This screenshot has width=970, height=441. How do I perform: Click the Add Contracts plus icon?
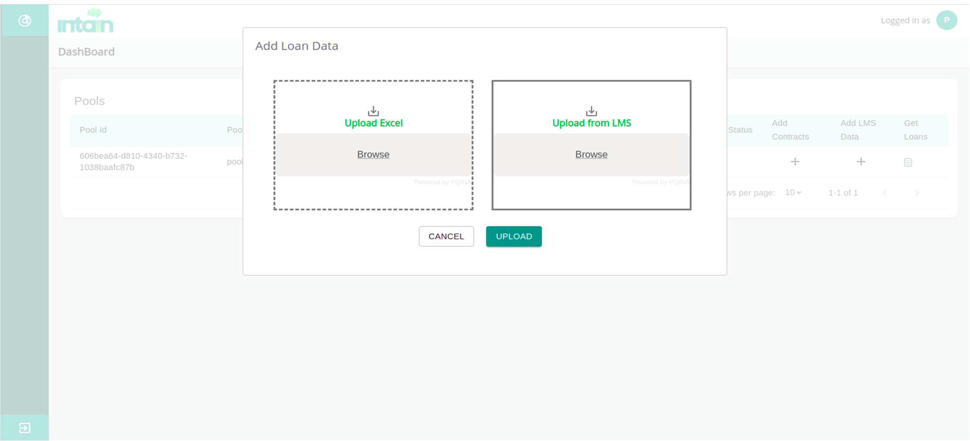795,162
